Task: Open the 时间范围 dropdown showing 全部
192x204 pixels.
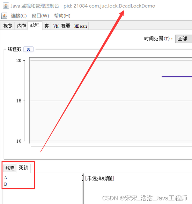Action: click(184, 38)
